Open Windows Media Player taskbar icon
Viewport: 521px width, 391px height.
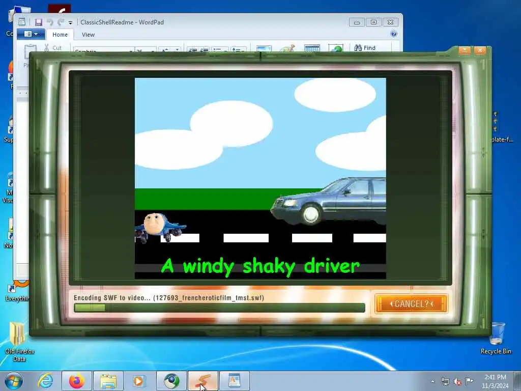click(139, 381)
